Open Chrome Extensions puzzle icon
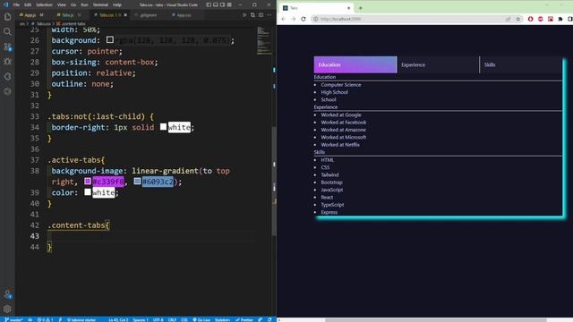Viewport: 573px width, 322px height. point(560,19)
